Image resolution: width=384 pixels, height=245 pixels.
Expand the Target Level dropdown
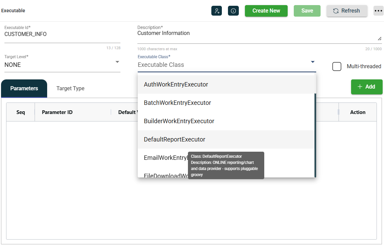117,62
